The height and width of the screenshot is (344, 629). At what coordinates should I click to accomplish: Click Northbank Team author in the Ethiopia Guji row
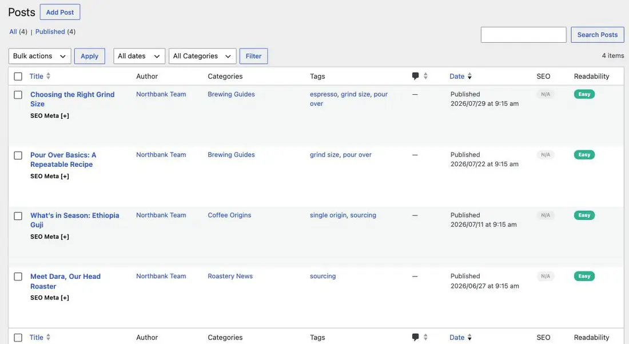coord(161,215)
